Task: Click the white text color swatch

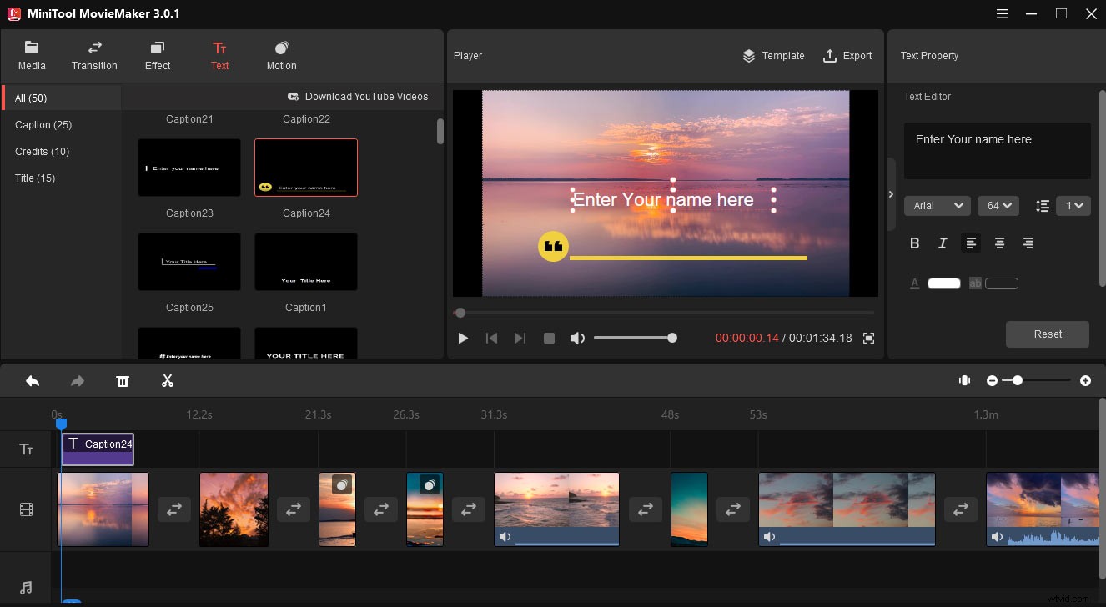Action: tap(943, 283)
